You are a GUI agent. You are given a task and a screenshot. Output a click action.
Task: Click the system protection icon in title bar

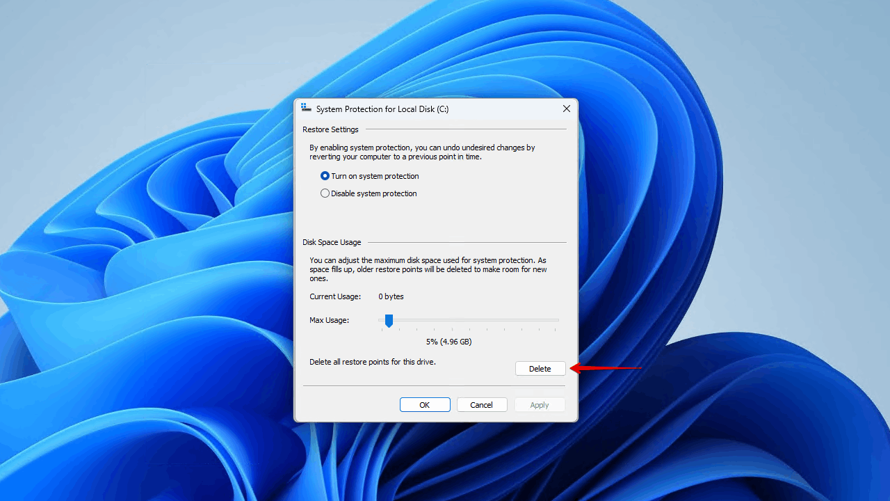(306, 108)
